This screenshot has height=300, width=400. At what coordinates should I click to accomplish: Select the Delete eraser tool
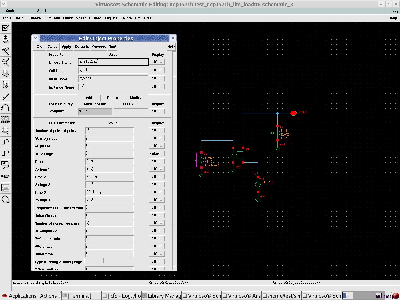6,97
